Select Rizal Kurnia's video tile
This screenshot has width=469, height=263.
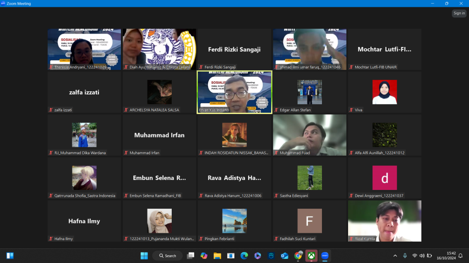pyautogui.click(x=385, y=220)
